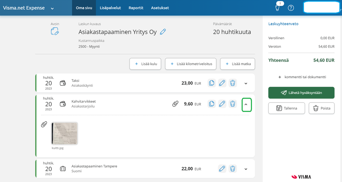The height and width of the screenshot is (182, 342).
Task: Edit the Taksi expense entry
Action: 222,83
